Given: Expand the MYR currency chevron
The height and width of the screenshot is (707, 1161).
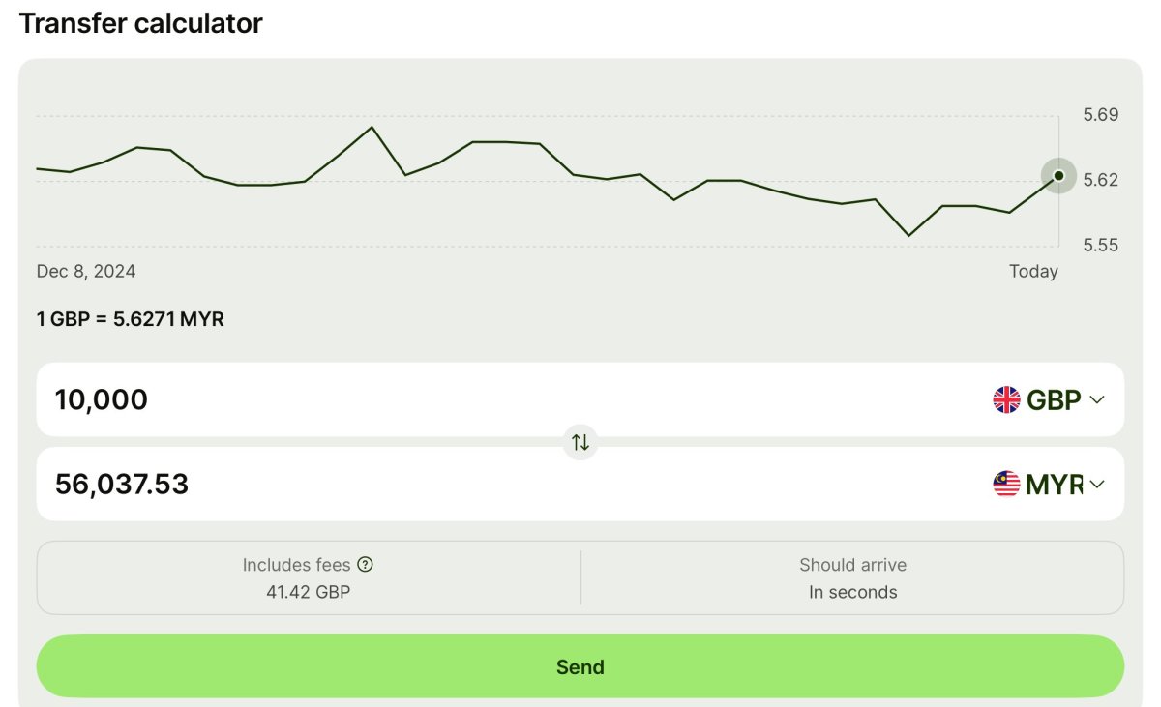Looking at the screenshot, I should point(1096,484).
